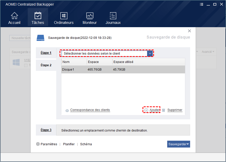
Task: Click the Ajouter link
Action: point(154,110)
